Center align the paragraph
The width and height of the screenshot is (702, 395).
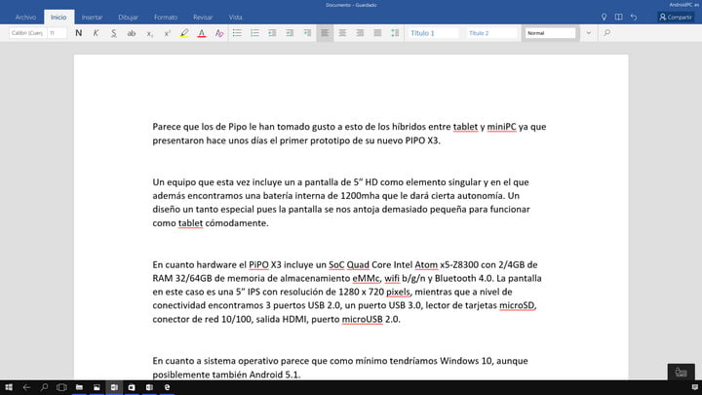(x=343, y=33)
